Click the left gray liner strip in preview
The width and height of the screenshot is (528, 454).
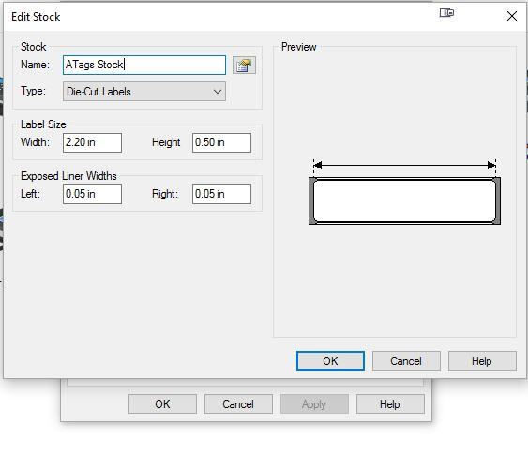point(311,200)
